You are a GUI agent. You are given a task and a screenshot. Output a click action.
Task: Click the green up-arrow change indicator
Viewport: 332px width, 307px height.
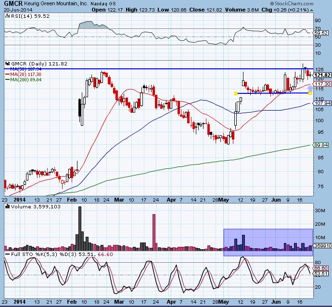(311, 10)
